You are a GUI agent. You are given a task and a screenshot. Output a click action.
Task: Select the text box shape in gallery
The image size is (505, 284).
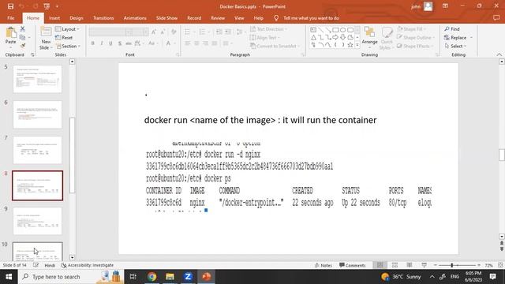313,30
